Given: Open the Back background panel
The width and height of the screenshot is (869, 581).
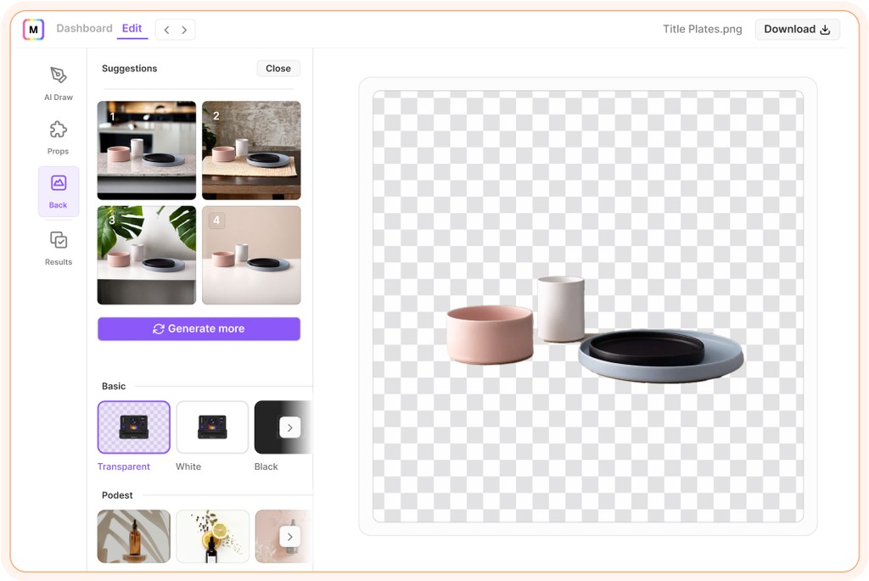Looking at the screenshot, I should pyautogui.click(x=59, y=191).
